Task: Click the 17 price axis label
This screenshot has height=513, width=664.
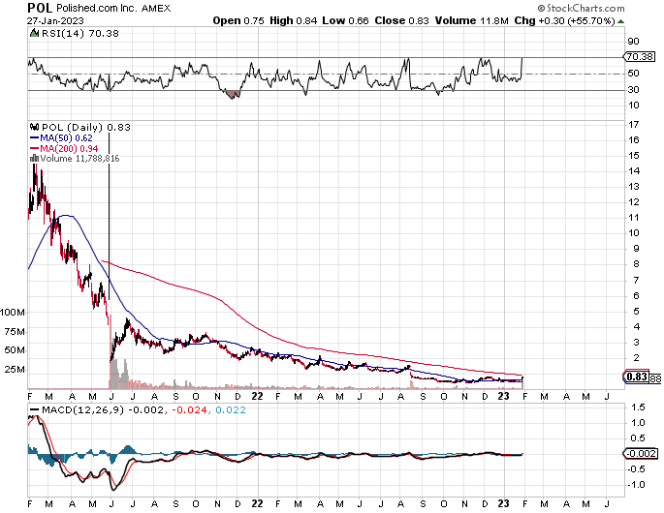Action: (634, 125)
